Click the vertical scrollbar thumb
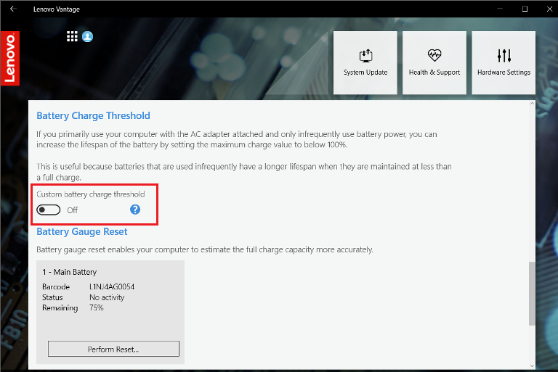 click(x=532, y=294)
